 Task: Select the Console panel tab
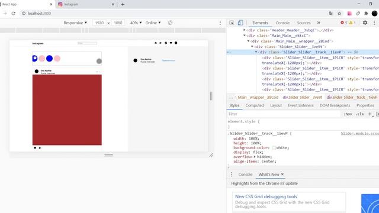(282, 22)
